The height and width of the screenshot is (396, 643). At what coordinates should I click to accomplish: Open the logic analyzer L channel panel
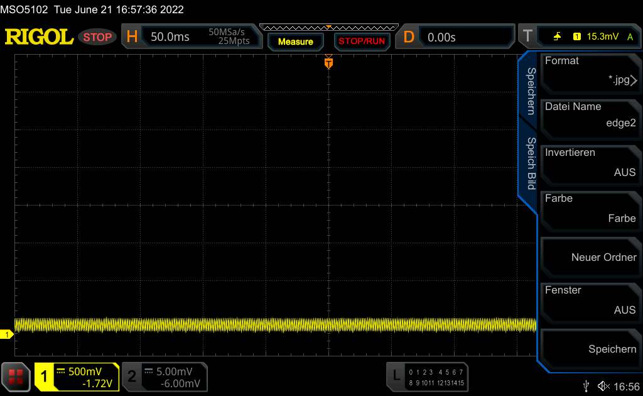(427, 377)
